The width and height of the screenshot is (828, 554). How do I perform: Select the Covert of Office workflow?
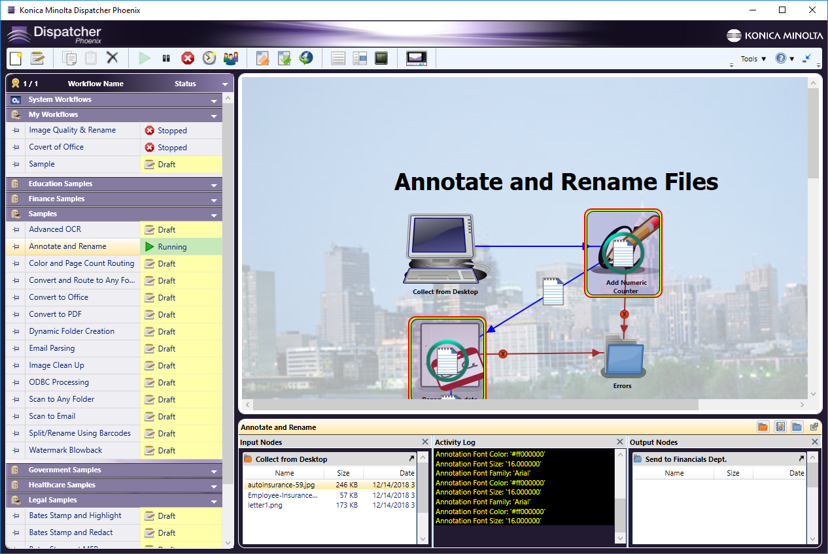[x=114, y=148]
